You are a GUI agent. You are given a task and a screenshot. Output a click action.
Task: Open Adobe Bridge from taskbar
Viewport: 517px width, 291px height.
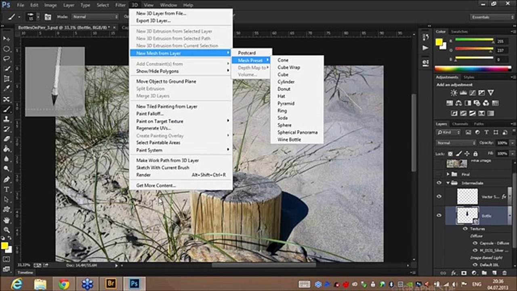click(x=111, y=284)
